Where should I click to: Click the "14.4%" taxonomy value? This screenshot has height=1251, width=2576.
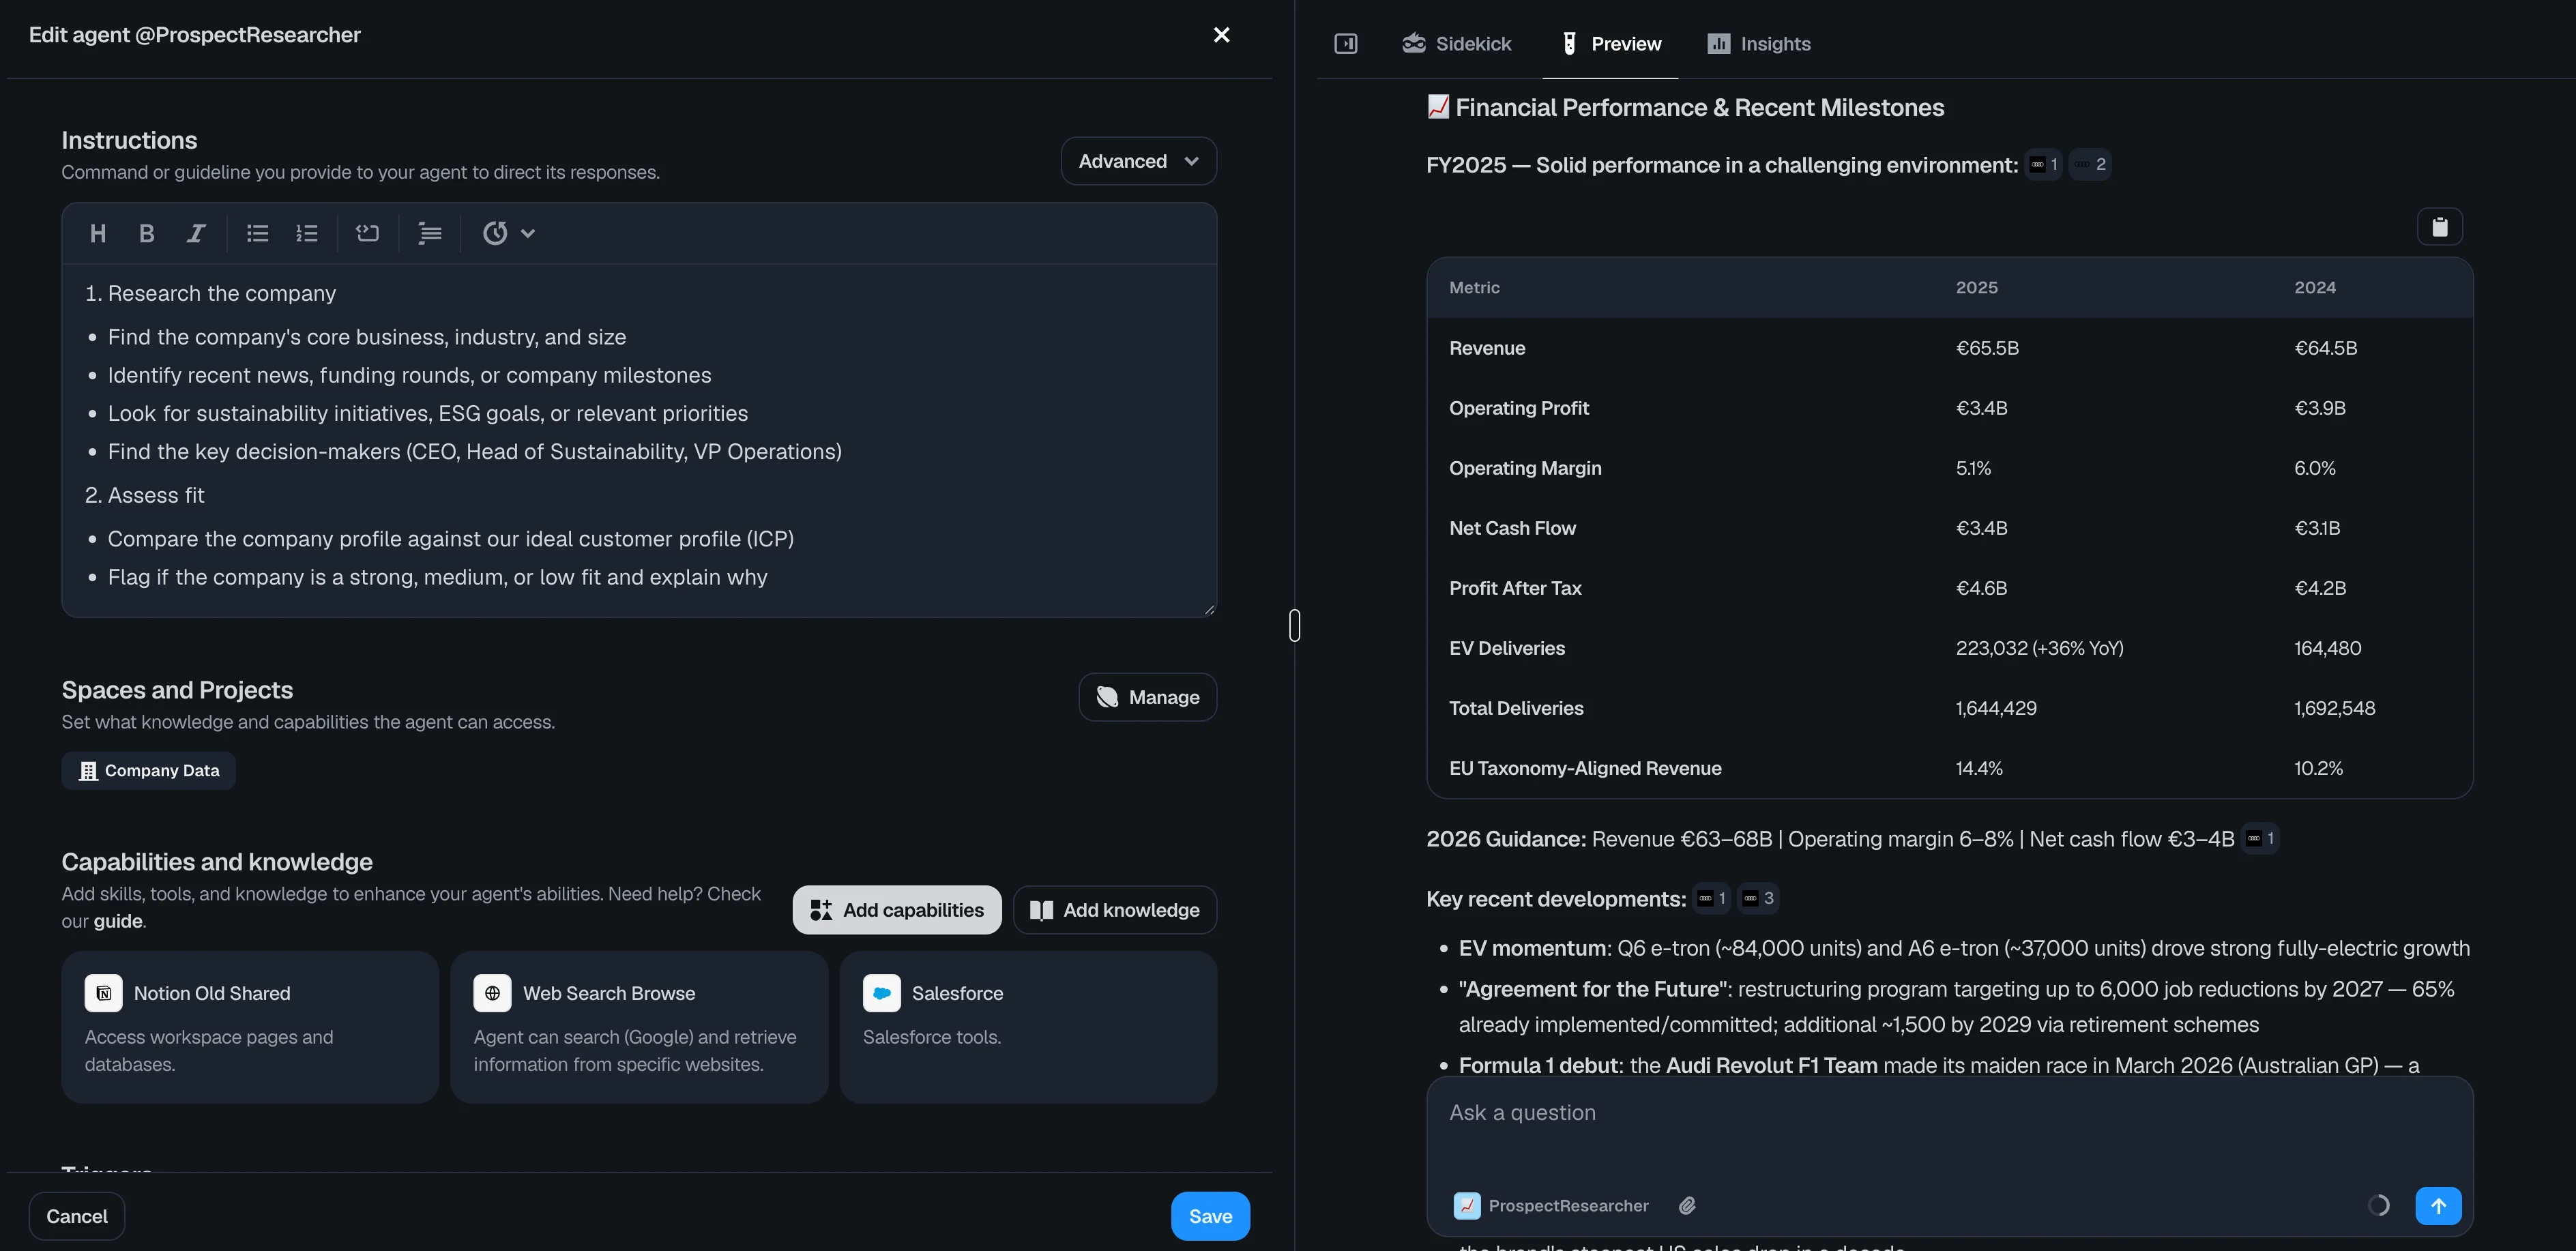(1979, 768)
